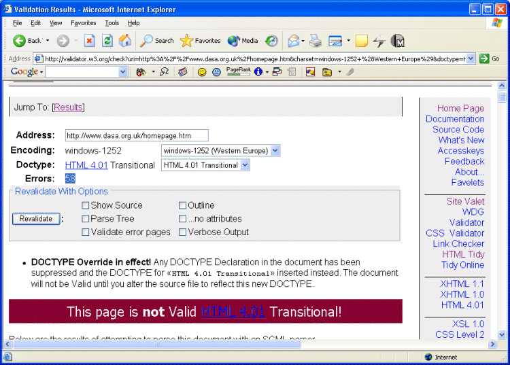Click the lightning bolt toolbar icon

379,41
